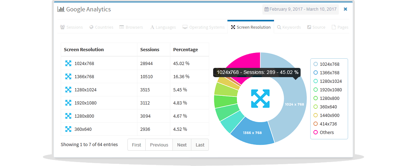Click the resolution icon beside 1024x768 row
The height and width of the screenshot is (166, 407).
coord(68,63)
